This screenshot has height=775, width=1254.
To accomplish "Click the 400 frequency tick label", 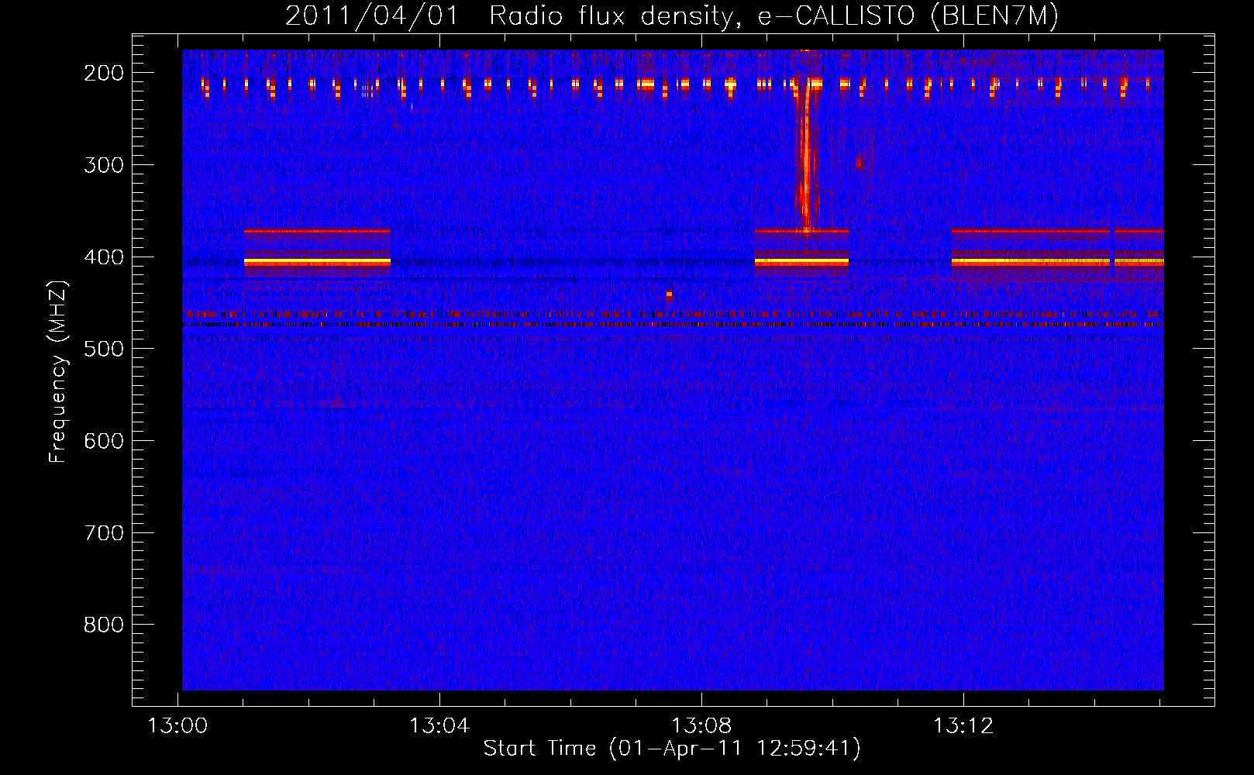I will [104, 257].
